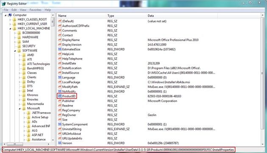Screen dimensions: 267x153
Task: Collapse the SOFTWARE key
Action: (x=15, y=51)
